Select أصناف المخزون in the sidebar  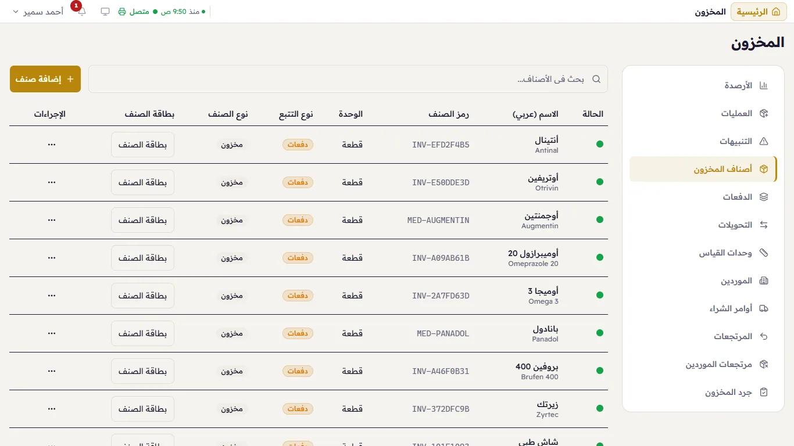(x=703, y=169)
